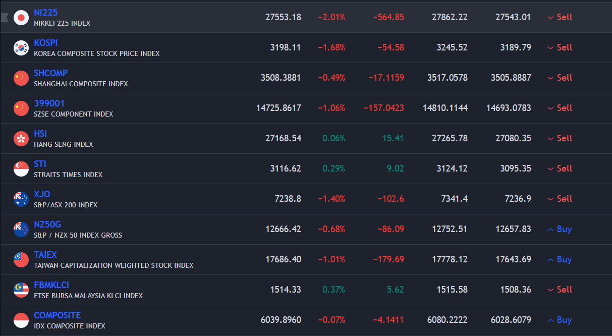Image resolution: width=612 pixels, height=336 pixels.
Task: Click the Japan flag icon beside NI225
Action: tap(21, 17)
